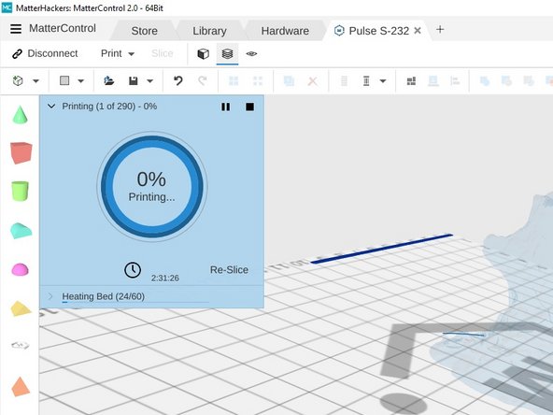The width and height of the screenshot is (553, 415).
Task: Expand the Heating Bed section chevron
Action: [x=50, y=296]
